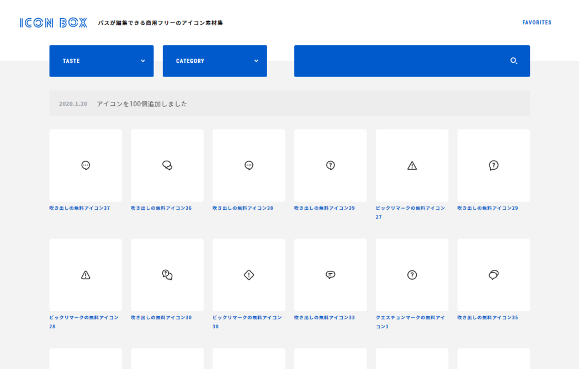Image resolution: width=579 pixels, height=369 pixels.
Task: Open the question mark speech bubble icon アイコン39
Action: pos(330,165)
